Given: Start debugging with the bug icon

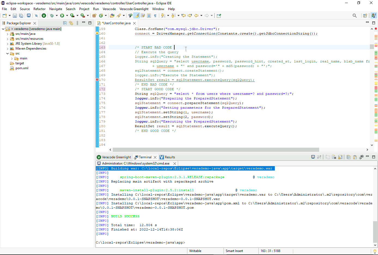Looking at the screenshot, I should [x=52, y=16].
